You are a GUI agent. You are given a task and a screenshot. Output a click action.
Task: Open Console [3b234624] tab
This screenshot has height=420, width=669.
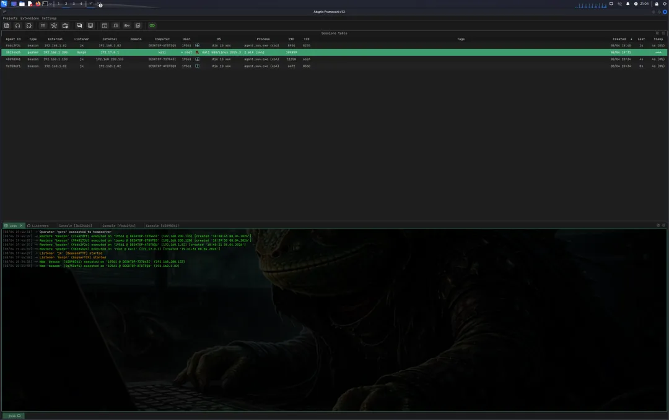pyautogui.click(x=75, y=225)
